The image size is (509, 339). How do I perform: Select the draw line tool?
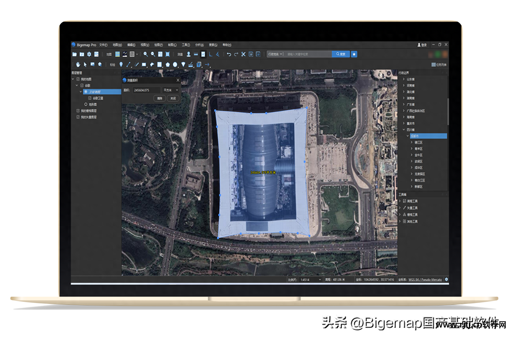tap(128, 65)
